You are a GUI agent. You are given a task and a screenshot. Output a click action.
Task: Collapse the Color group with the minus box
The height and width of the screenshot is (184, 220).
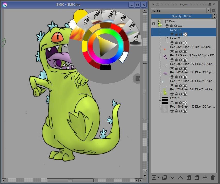154,24
